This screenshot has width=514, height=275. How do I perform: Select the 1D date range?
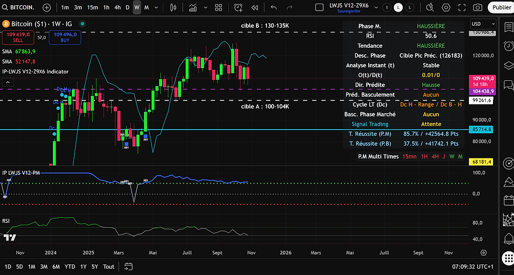tap(8, 267)
